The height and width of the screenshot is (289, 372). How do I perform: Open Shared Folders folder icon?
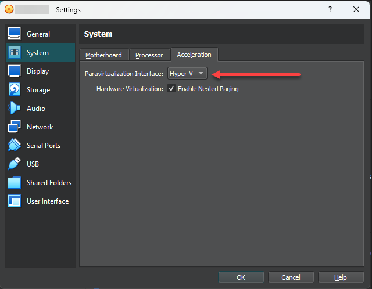click(x=15, y=183)
